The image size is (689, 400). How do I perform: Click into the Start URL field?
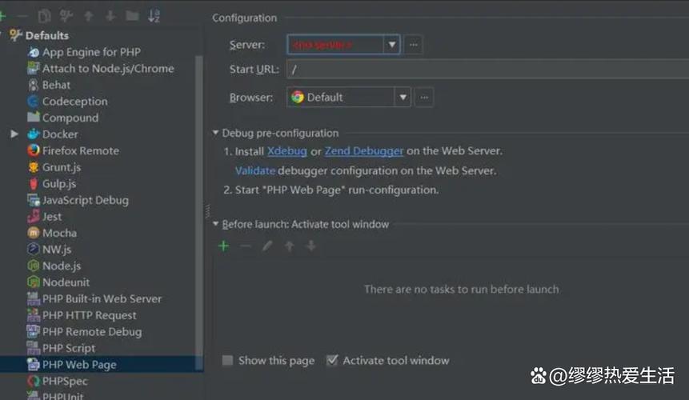(x=480, y=70)
